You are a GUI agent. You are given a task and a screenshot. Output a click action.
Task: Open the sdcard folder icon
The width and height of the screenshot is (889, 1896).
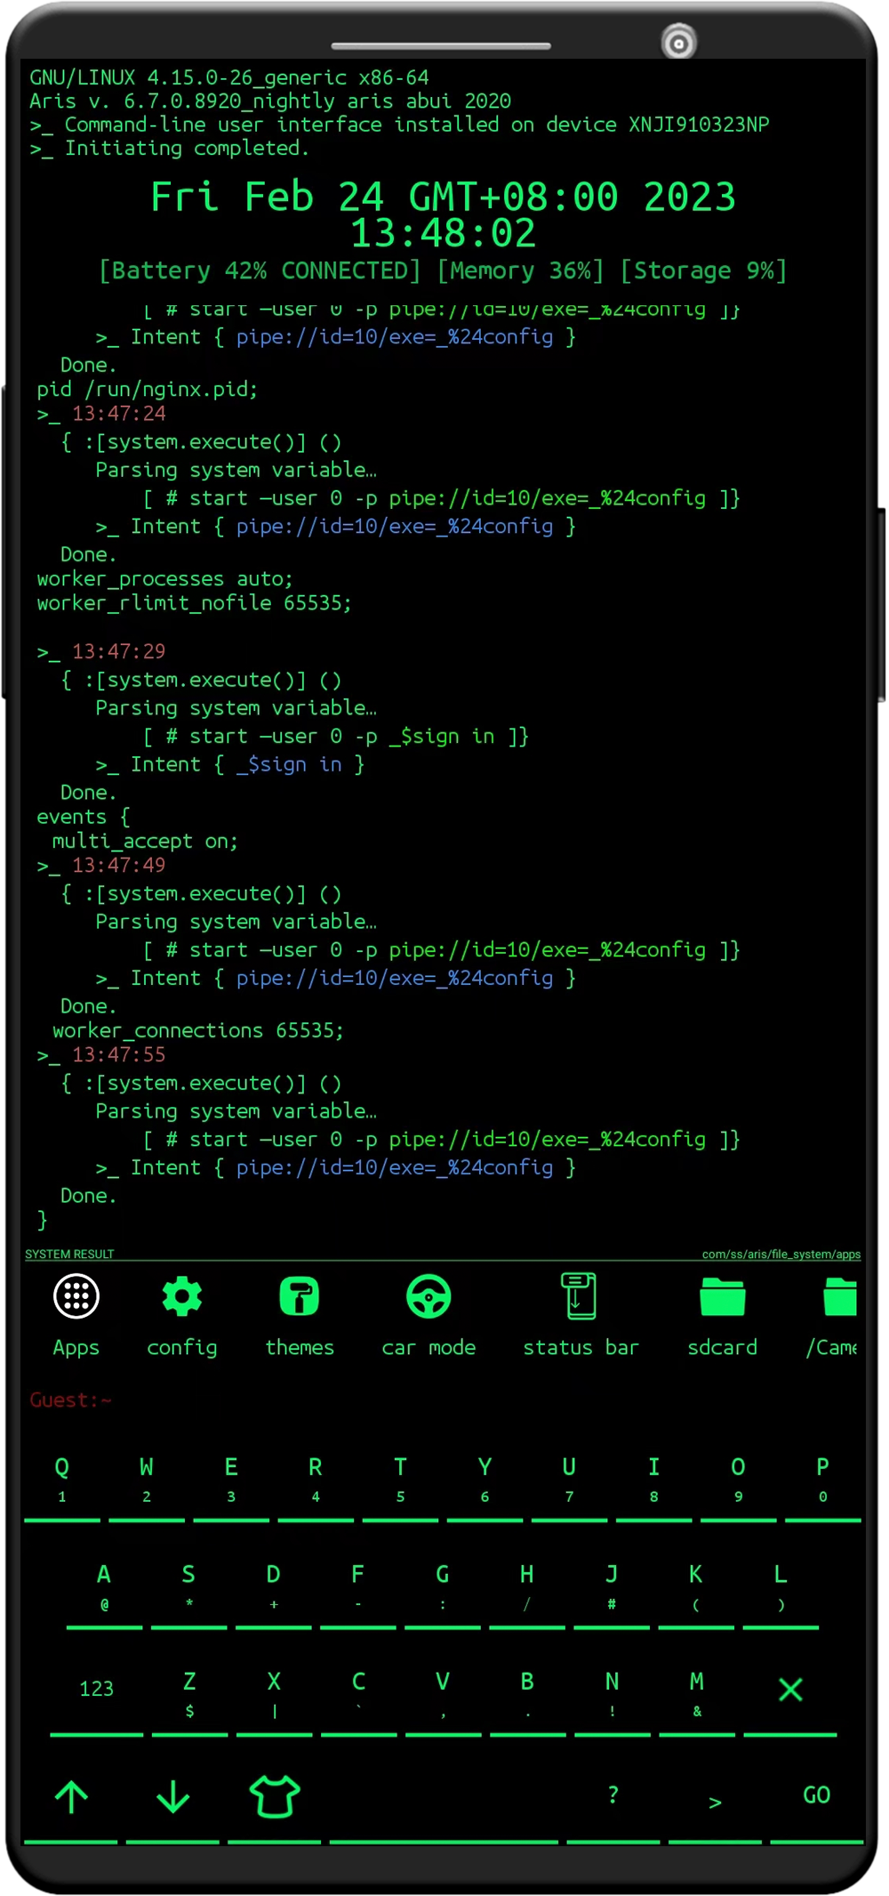722,1296
